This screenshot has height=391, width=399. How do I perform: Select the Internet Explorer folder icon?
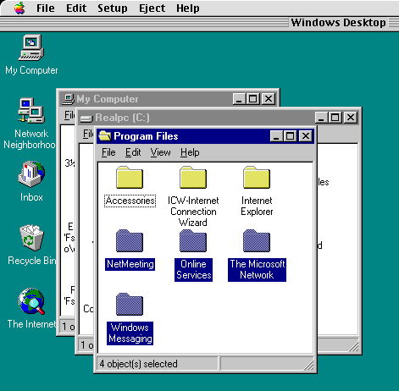257,177
